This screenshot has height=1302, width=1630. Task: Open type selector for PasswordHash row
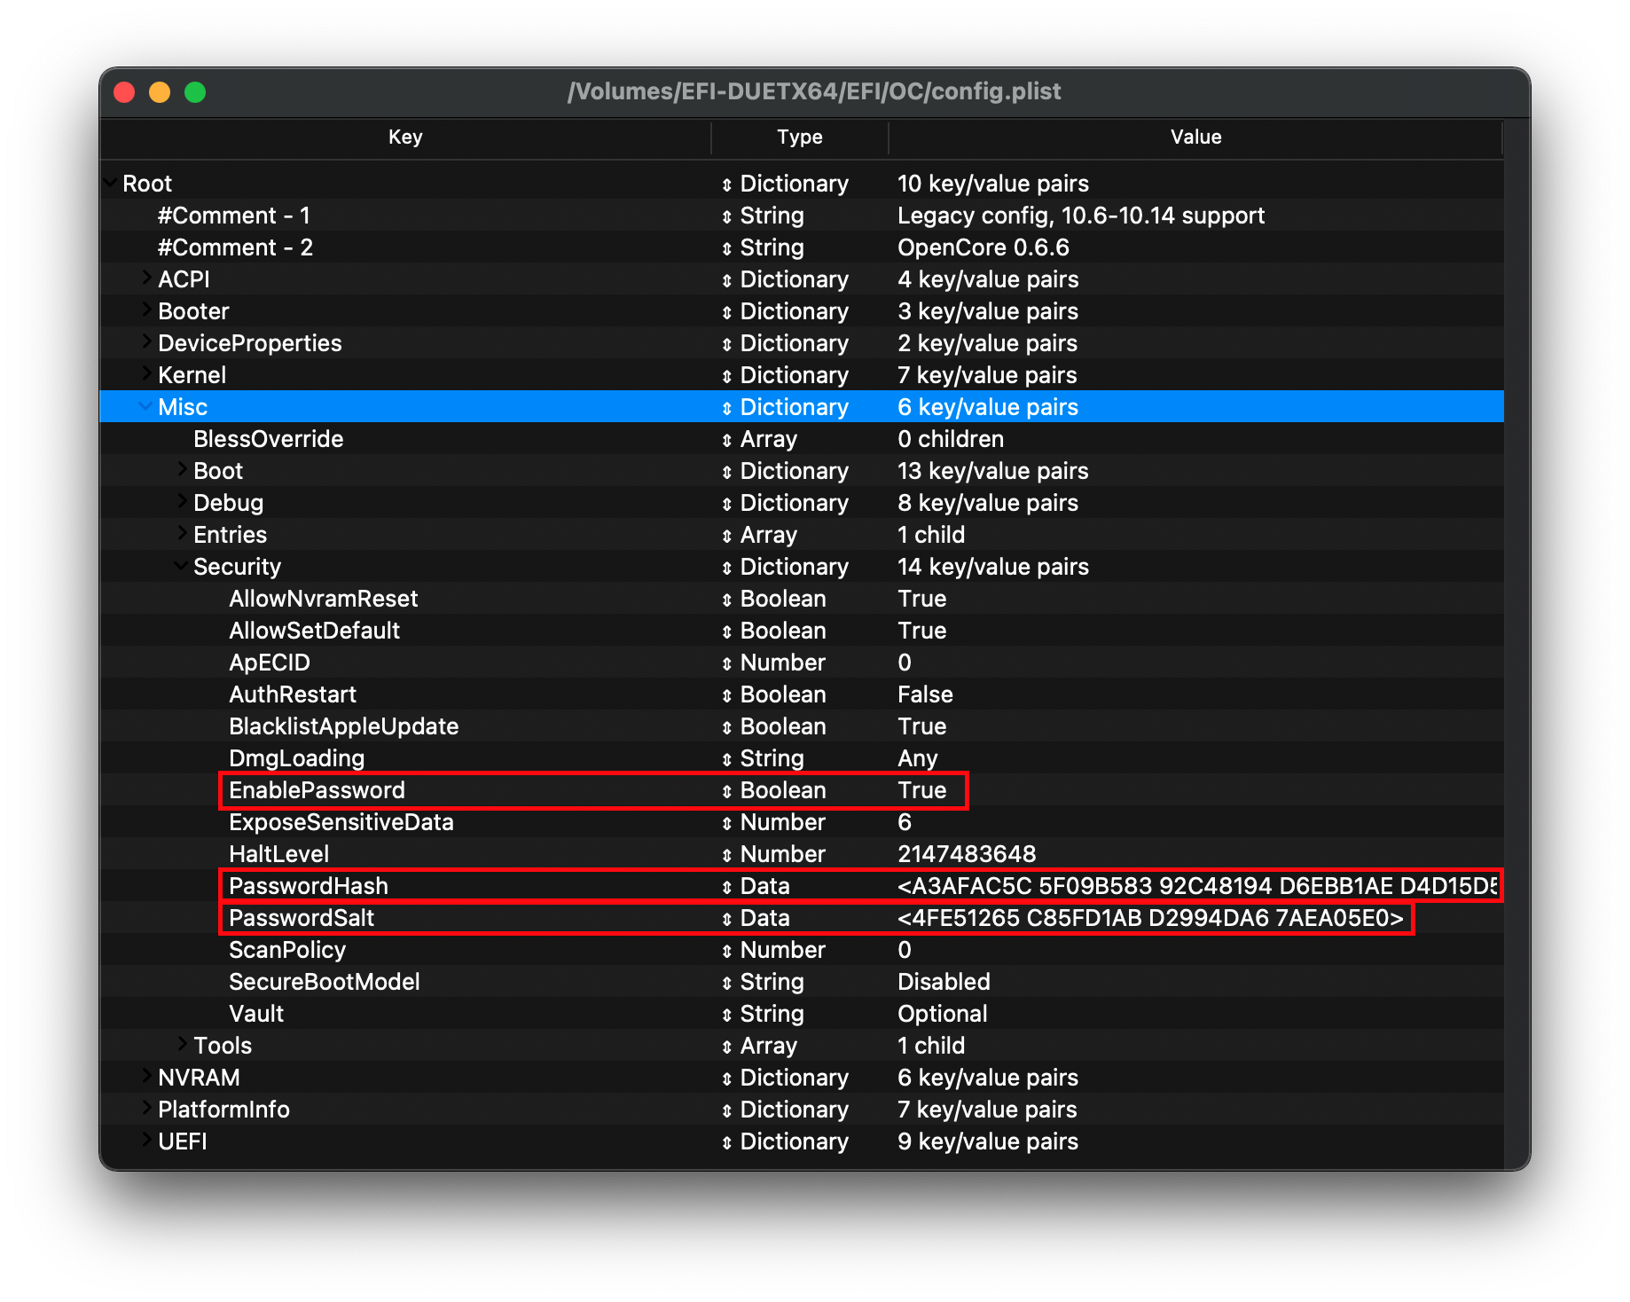pos(726,887)
